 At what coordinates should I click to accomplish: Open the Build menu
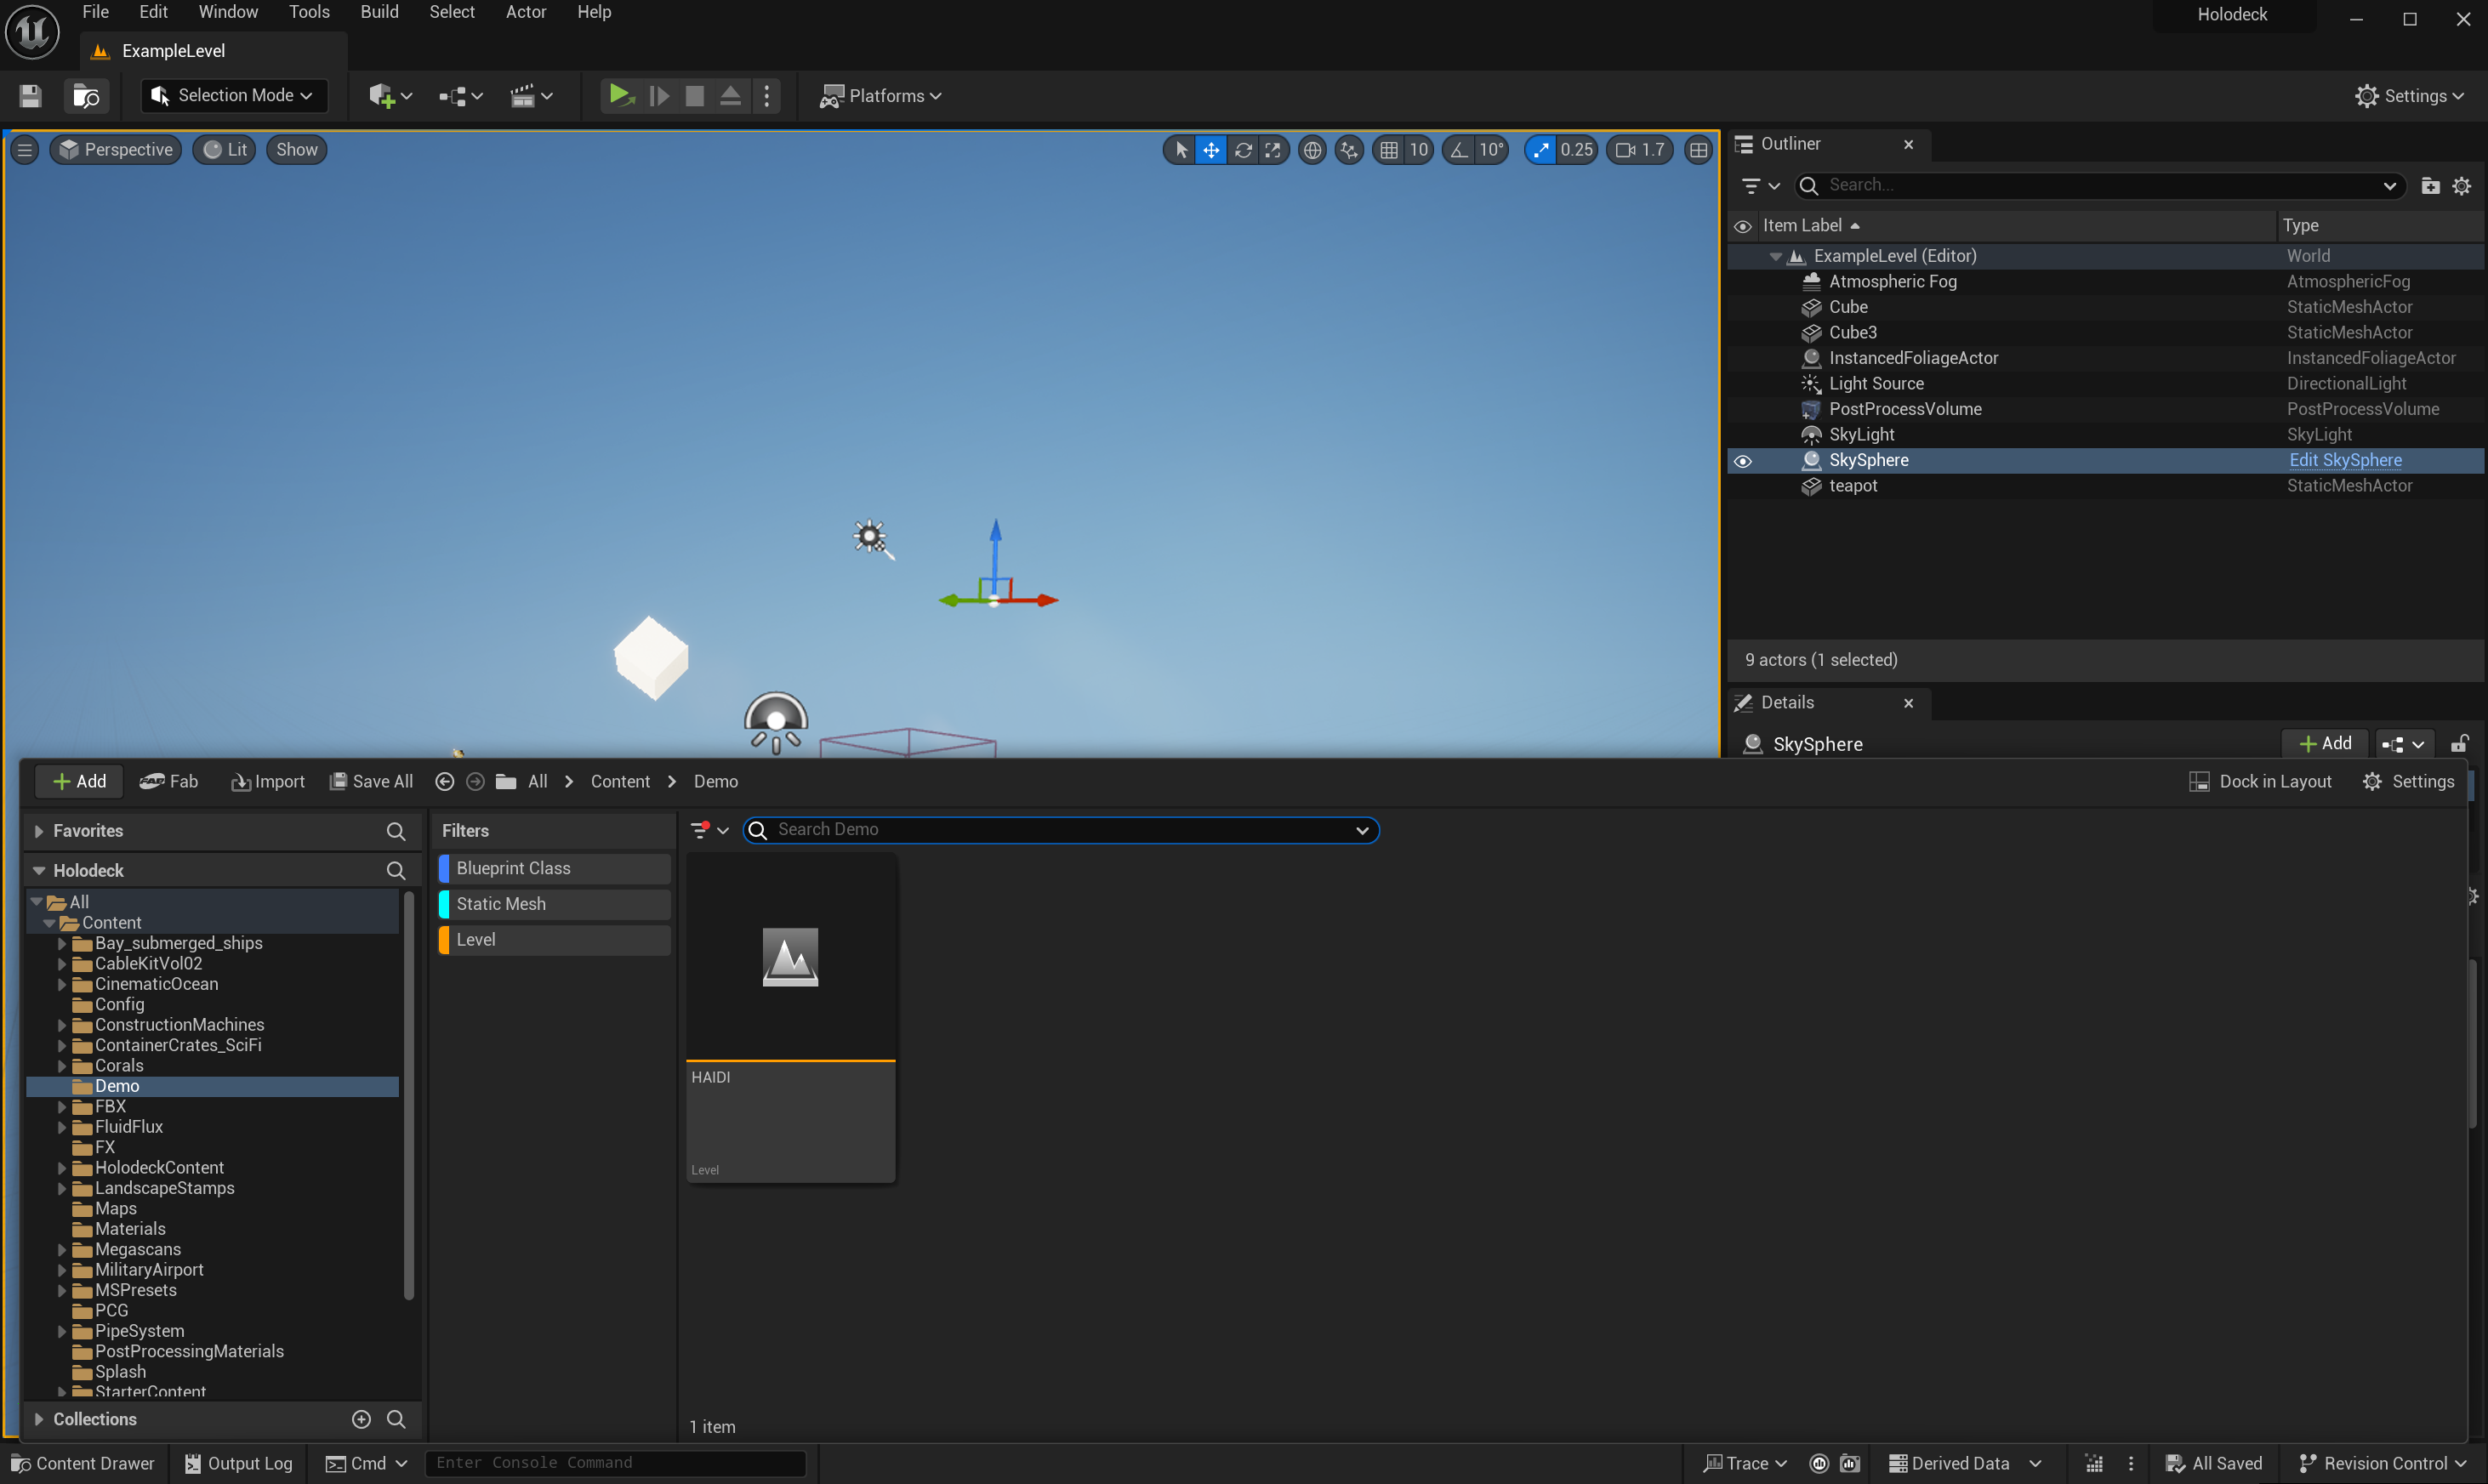379,12
